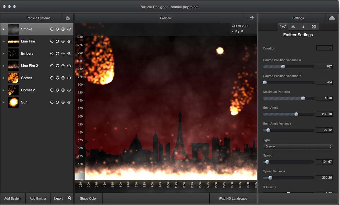Screen dimensions: 340x205
Task: Click the circle target icon on Smoke row
Action: coord(52,29)
